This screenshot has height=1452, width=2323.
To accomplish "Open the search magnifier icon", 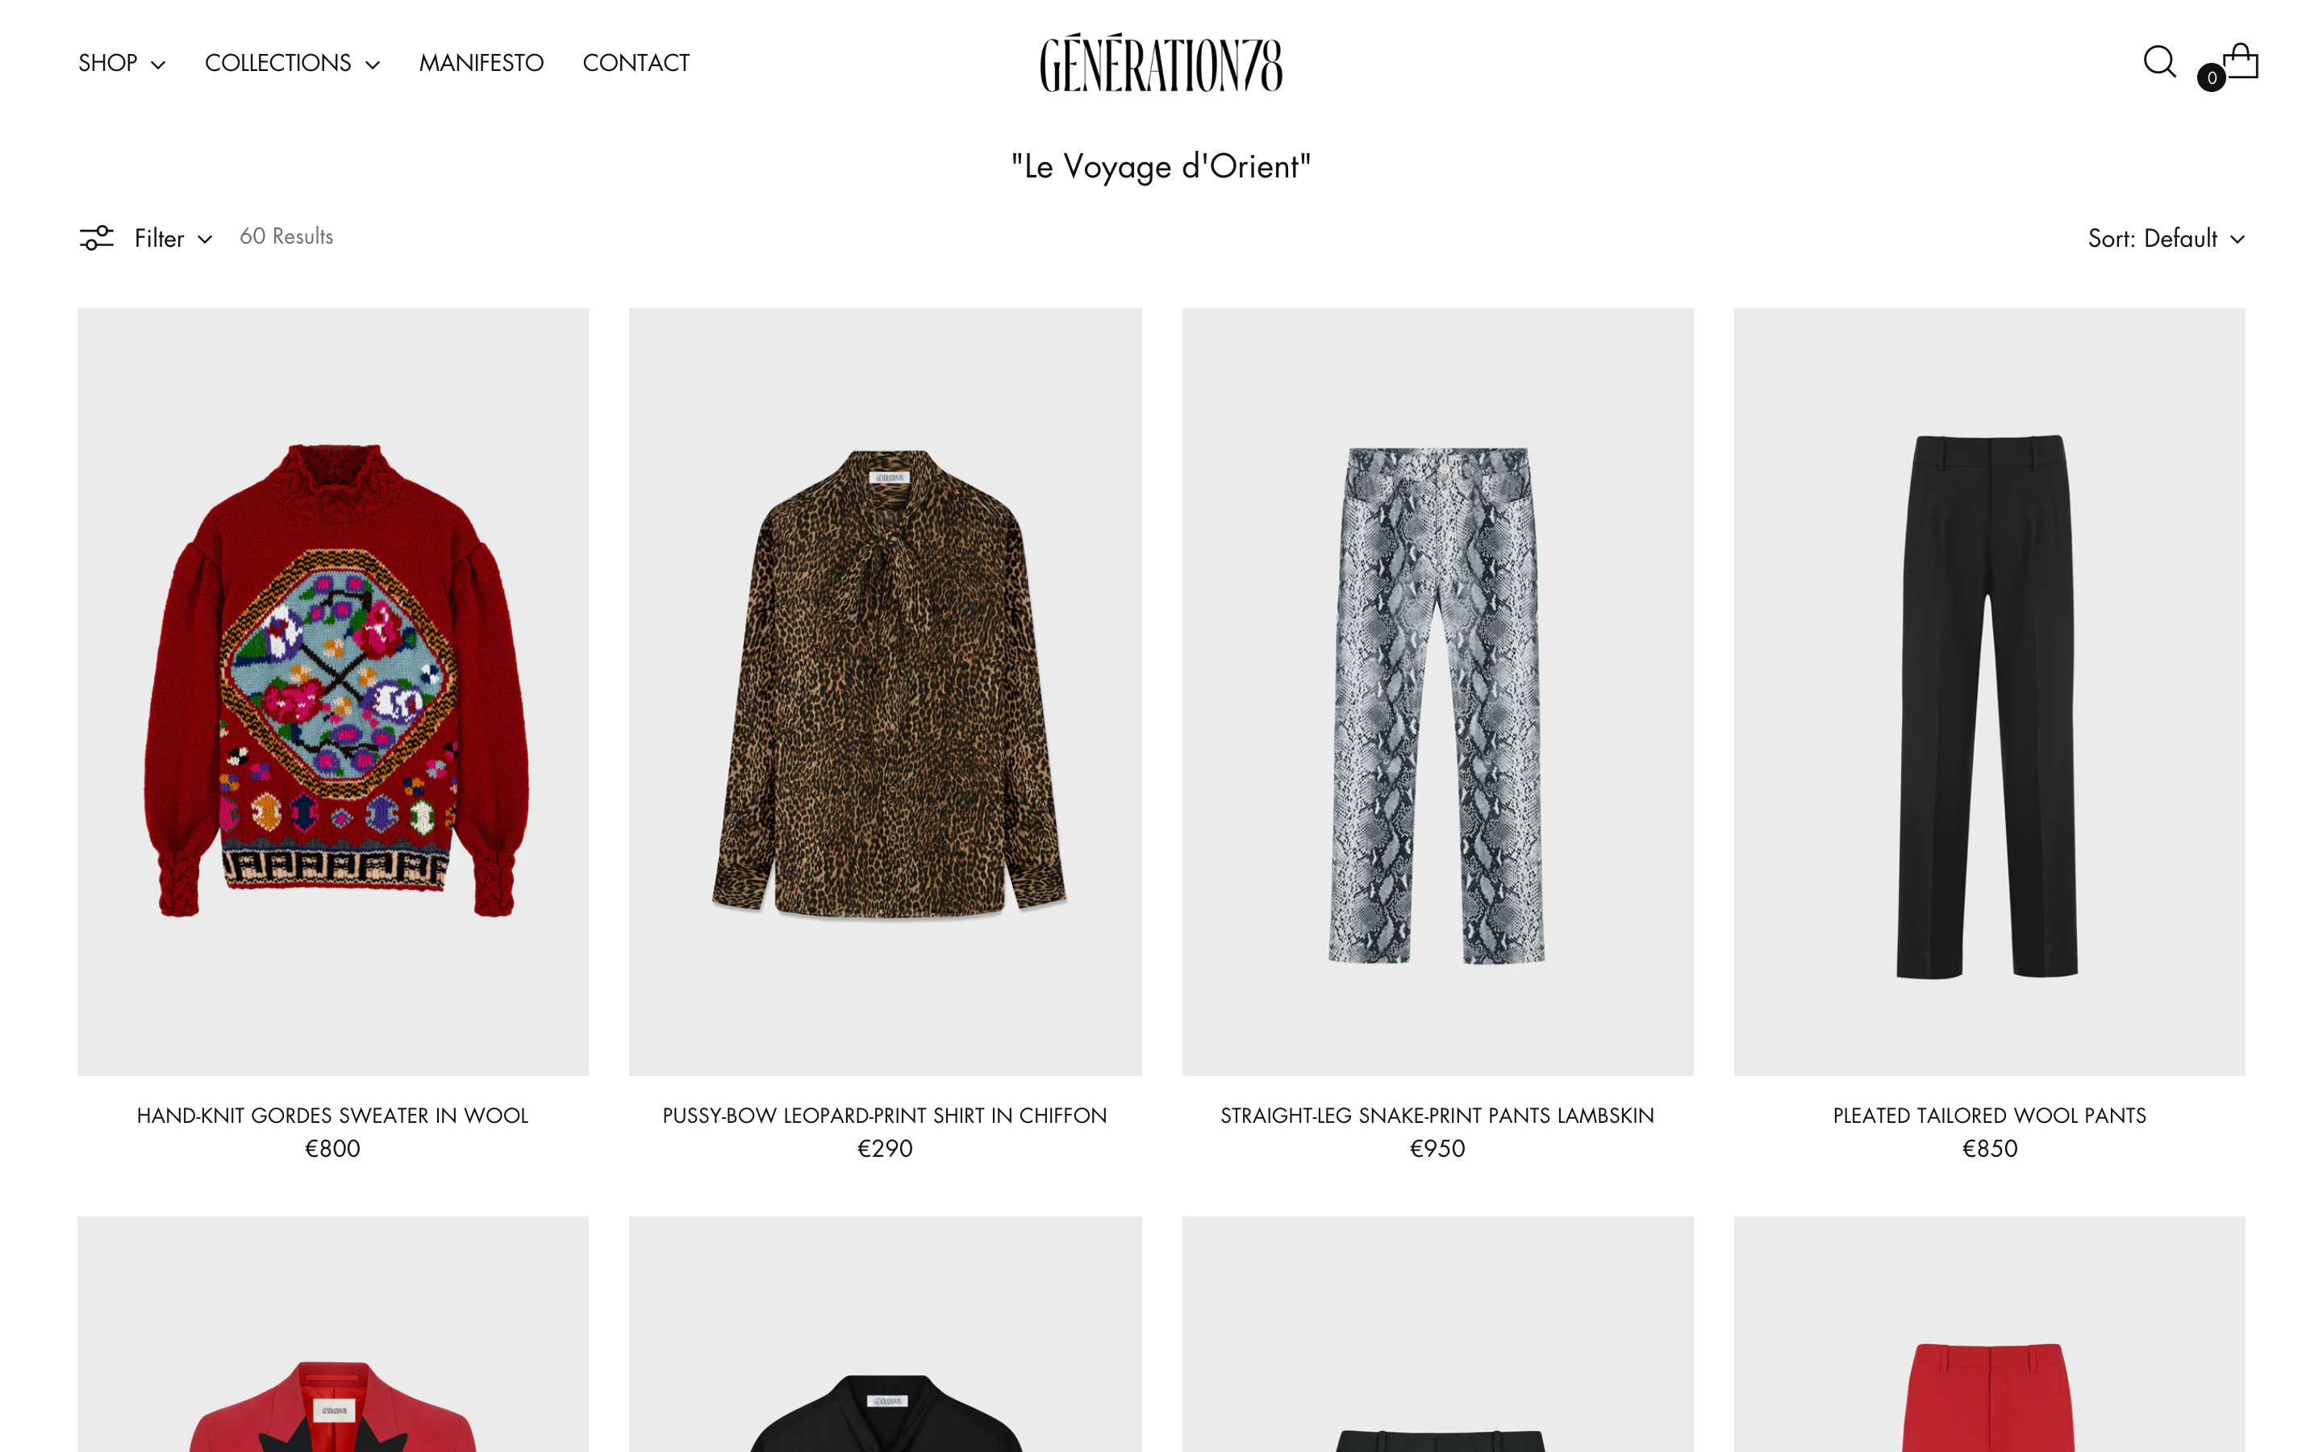I will point(2158,61).
